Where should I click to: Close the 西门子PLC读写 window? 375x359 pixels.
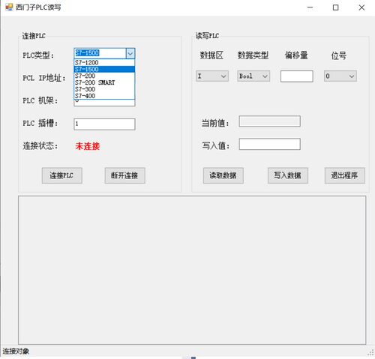pyautogui.click(x=361, y=7)
